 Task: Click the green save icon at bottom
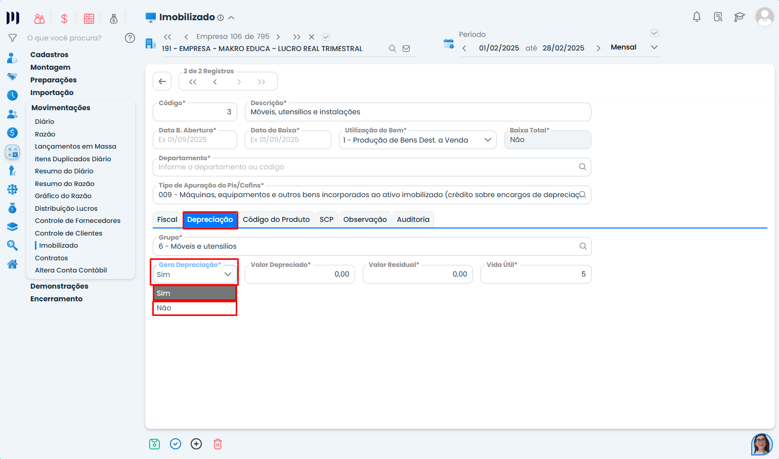tap(154, 444)
